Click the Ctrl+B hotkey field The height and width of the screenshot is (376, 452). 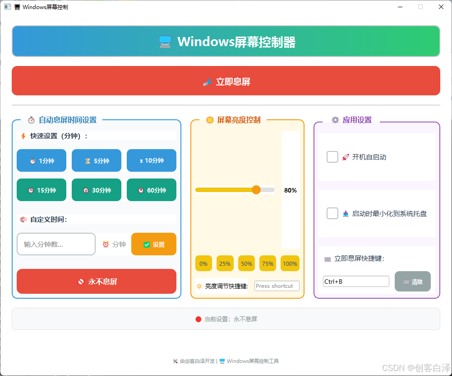pos(356,281)
